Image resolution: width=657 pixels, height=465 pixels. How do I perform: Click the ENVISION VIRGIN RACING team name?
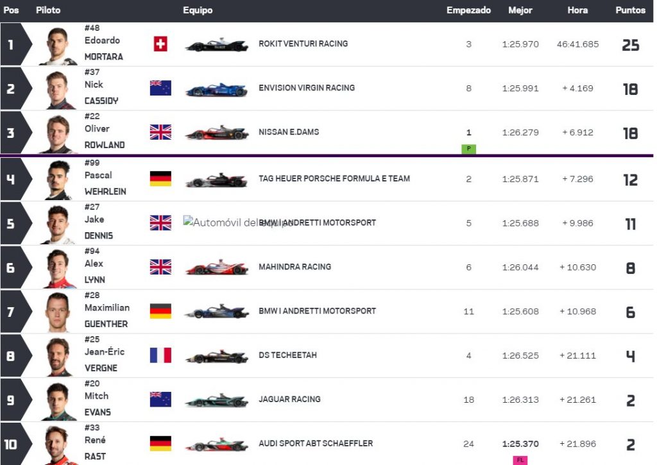[x=307, y=88]
